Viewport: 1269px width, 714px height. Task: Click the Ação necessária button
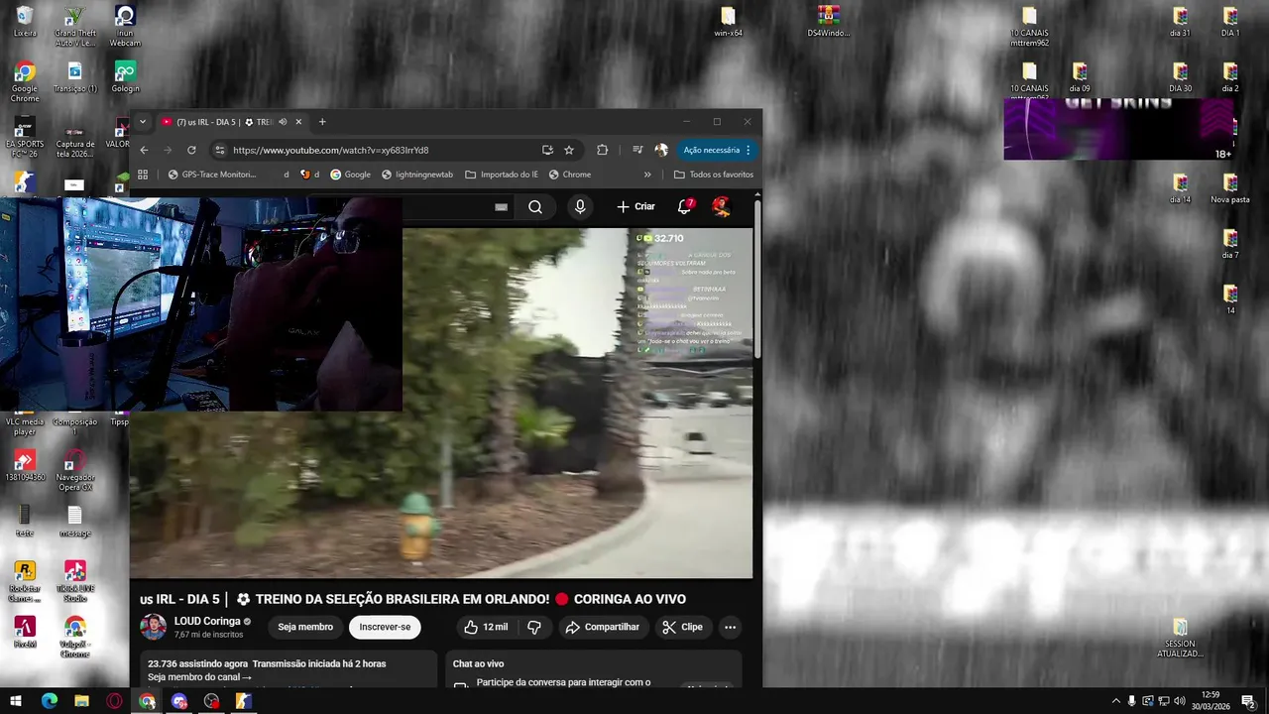[x=718, y=150]
